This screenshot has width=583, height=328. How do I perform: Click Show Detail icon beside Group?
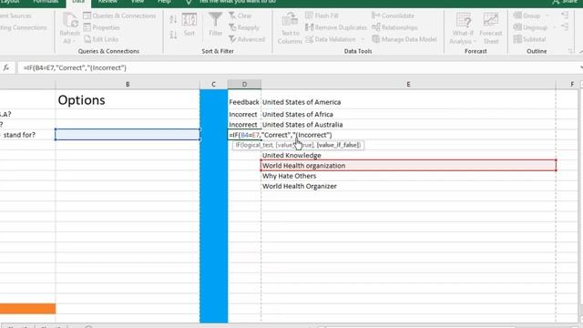pos(565,15)
